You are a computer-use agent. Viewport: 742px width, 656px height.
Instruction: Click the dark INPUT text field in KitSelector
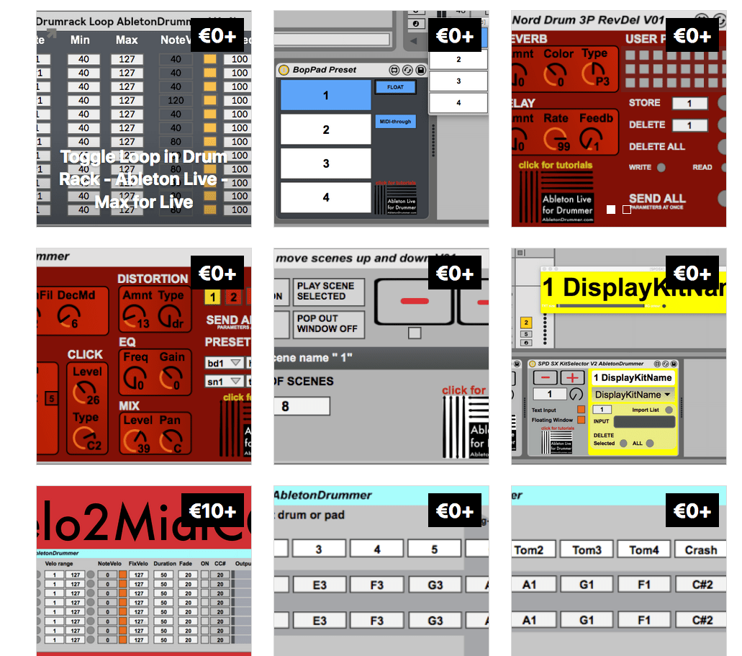coord(644,421)
